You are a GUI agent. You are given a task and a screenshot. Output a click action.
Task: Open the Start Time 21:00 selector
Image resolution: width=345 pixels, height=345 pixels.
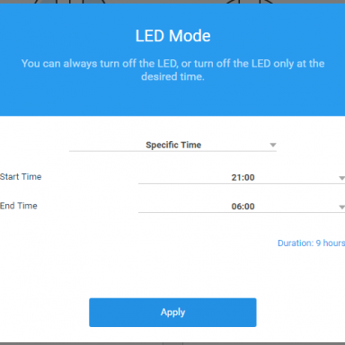pyautogui.click(x=242, y=177)
